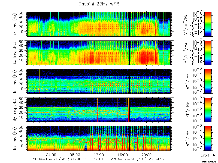Click the black data gap in the Bz panel
The image size is (218, 163).
coord(129,138)
